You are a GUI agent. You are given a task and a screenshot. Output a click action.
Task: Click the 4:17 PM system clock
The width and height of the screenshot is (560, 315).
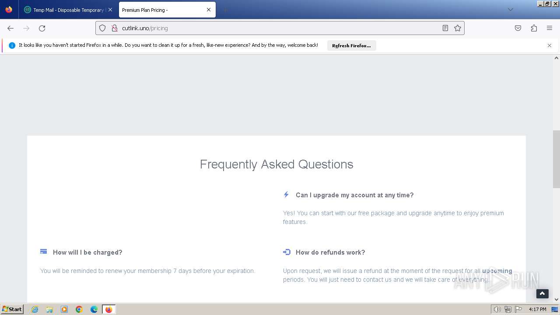coord(537,309)
